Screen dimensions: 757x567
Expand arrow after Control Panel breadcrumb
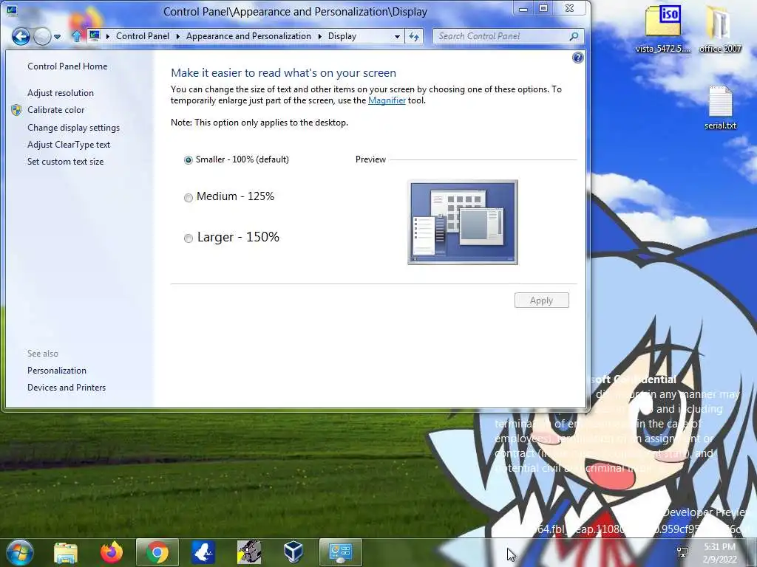pos(177,36)
